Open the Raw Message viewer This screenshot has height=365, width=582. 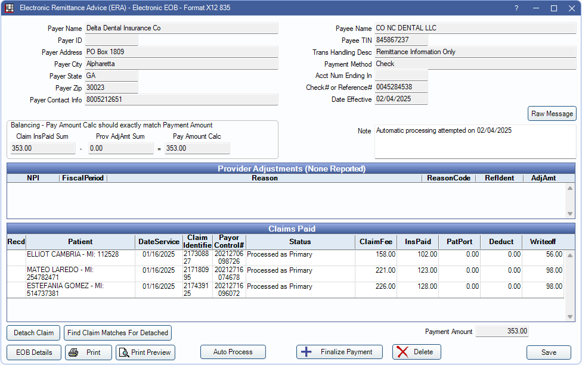pos(552,113)
